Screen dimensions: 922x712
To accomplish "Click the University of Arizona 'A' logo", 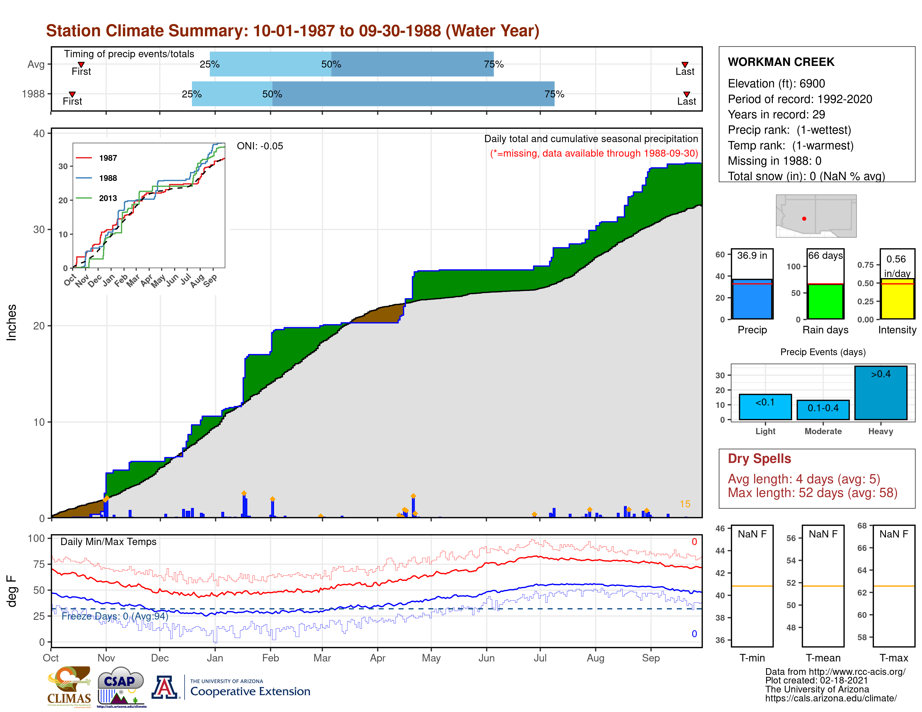I will (x=165, y=687).
